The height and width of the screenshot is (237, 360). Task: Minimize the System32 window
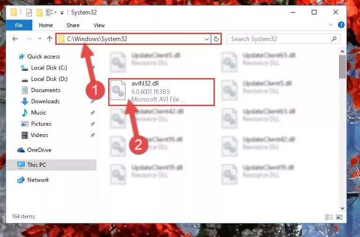pyautogui.click(x=293, y=12)
